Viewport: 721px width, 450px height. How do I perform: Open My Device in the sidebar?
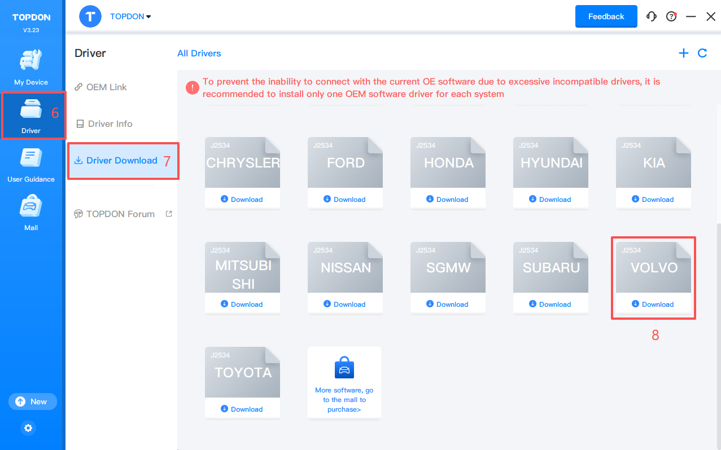31,67
